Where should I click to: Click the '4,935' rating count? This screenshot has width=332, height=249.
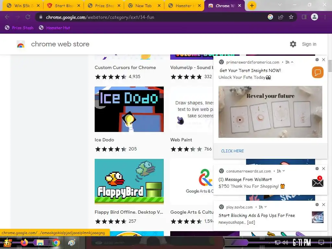point(135,77)
